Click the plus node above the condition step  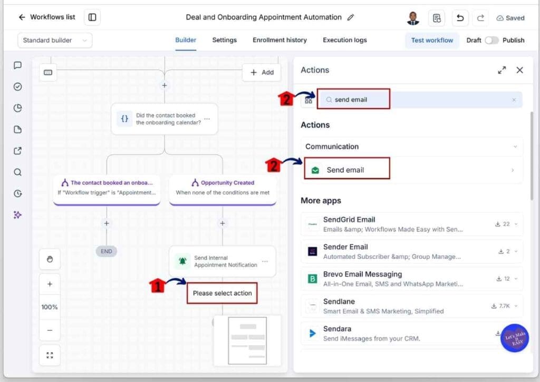pos(165,85)
